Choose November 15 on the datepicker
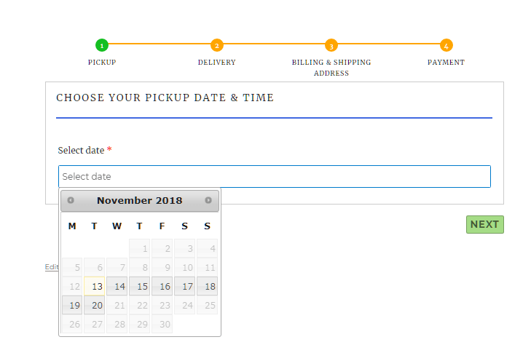The height and width of the screenshot is (353, 531). coord(140,287)
